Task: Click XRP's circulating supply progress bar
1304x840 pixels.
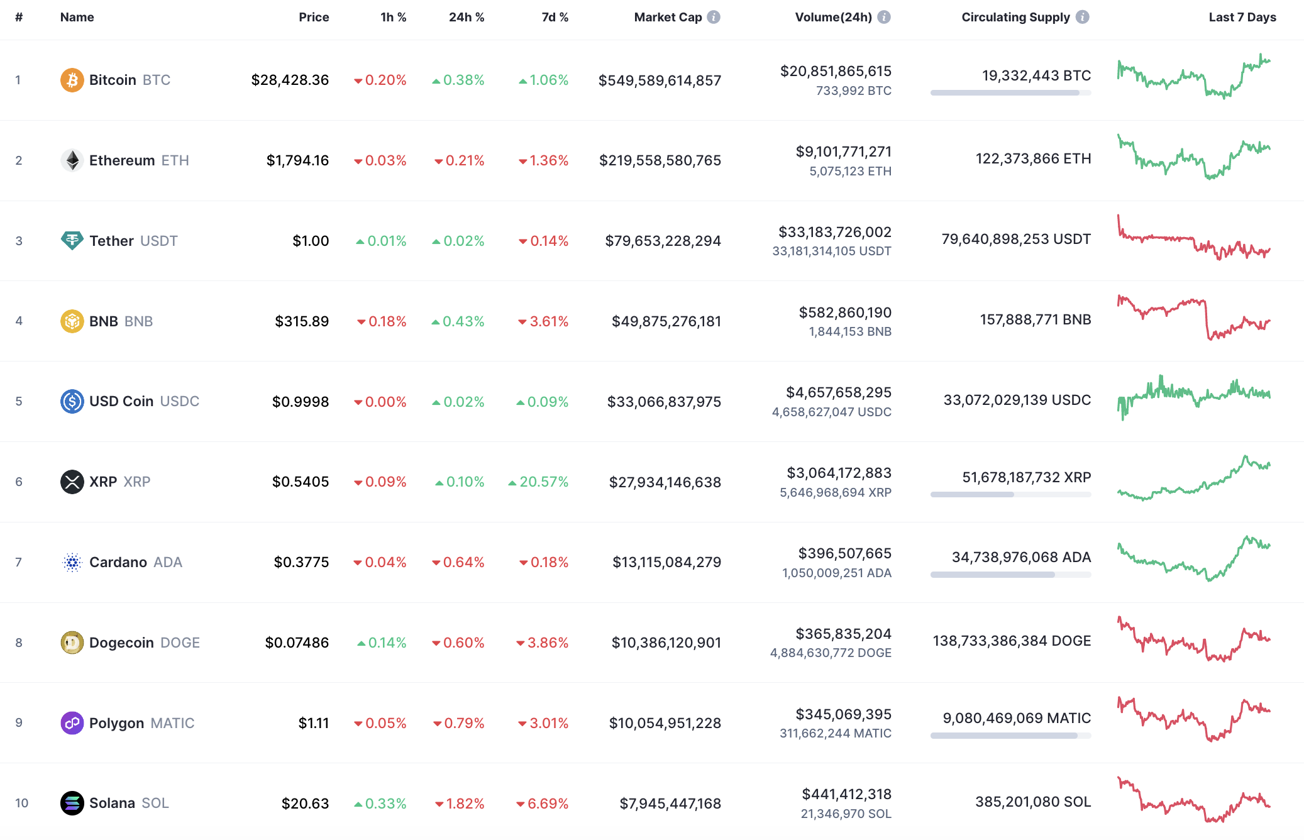Action: pos(1010,494)
